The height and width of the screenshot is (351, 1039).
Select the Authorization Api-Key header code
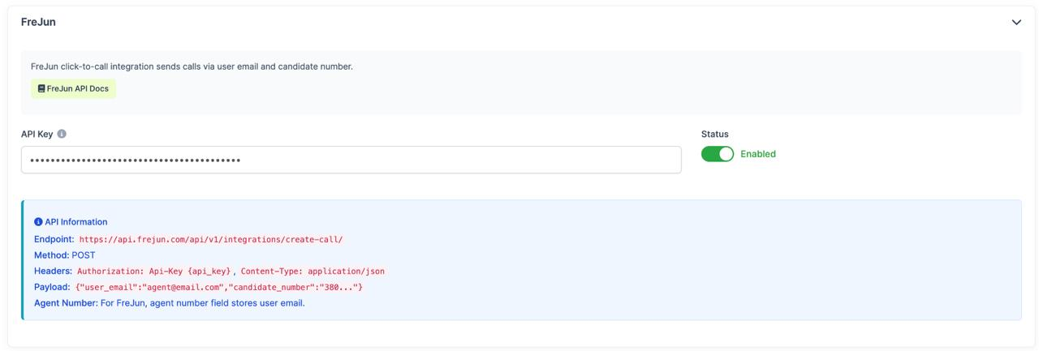(x=154, y=272)
